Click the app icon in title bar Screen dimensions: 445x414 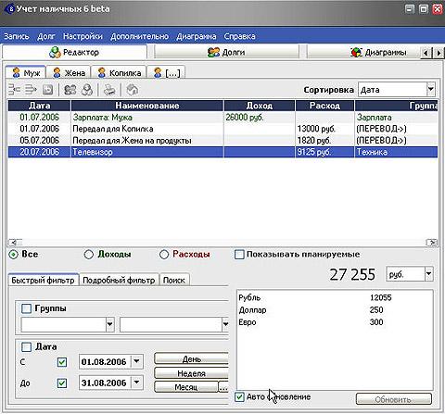pyautogui.click(x=11, y=9)
